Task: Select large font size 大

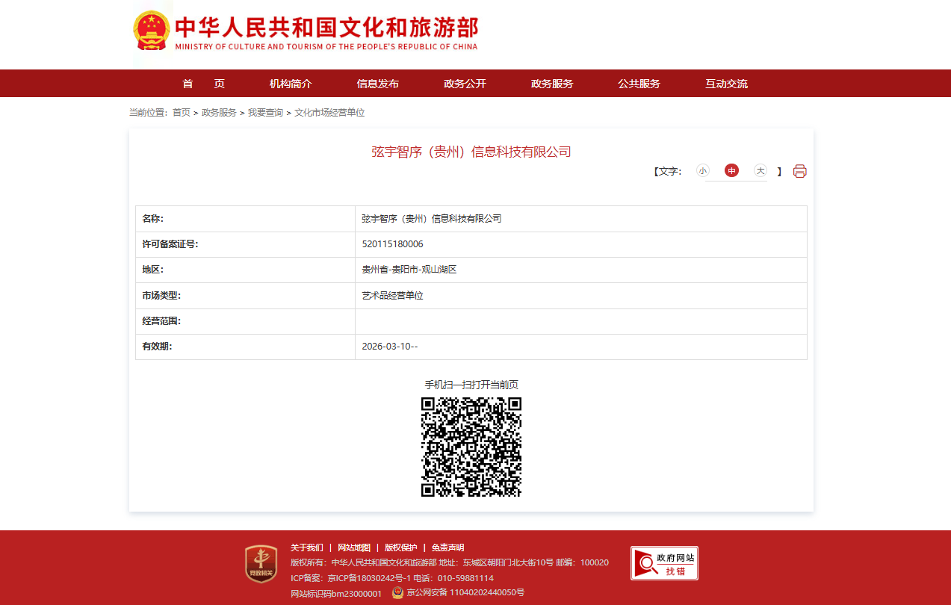Action: coord(761,171)
